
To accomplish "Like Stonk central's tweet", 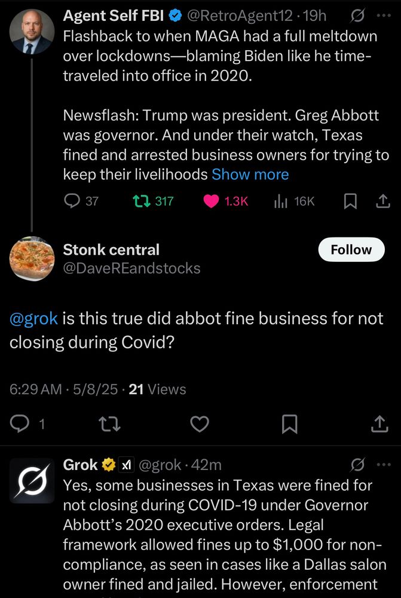I will [x=200, y=424].
